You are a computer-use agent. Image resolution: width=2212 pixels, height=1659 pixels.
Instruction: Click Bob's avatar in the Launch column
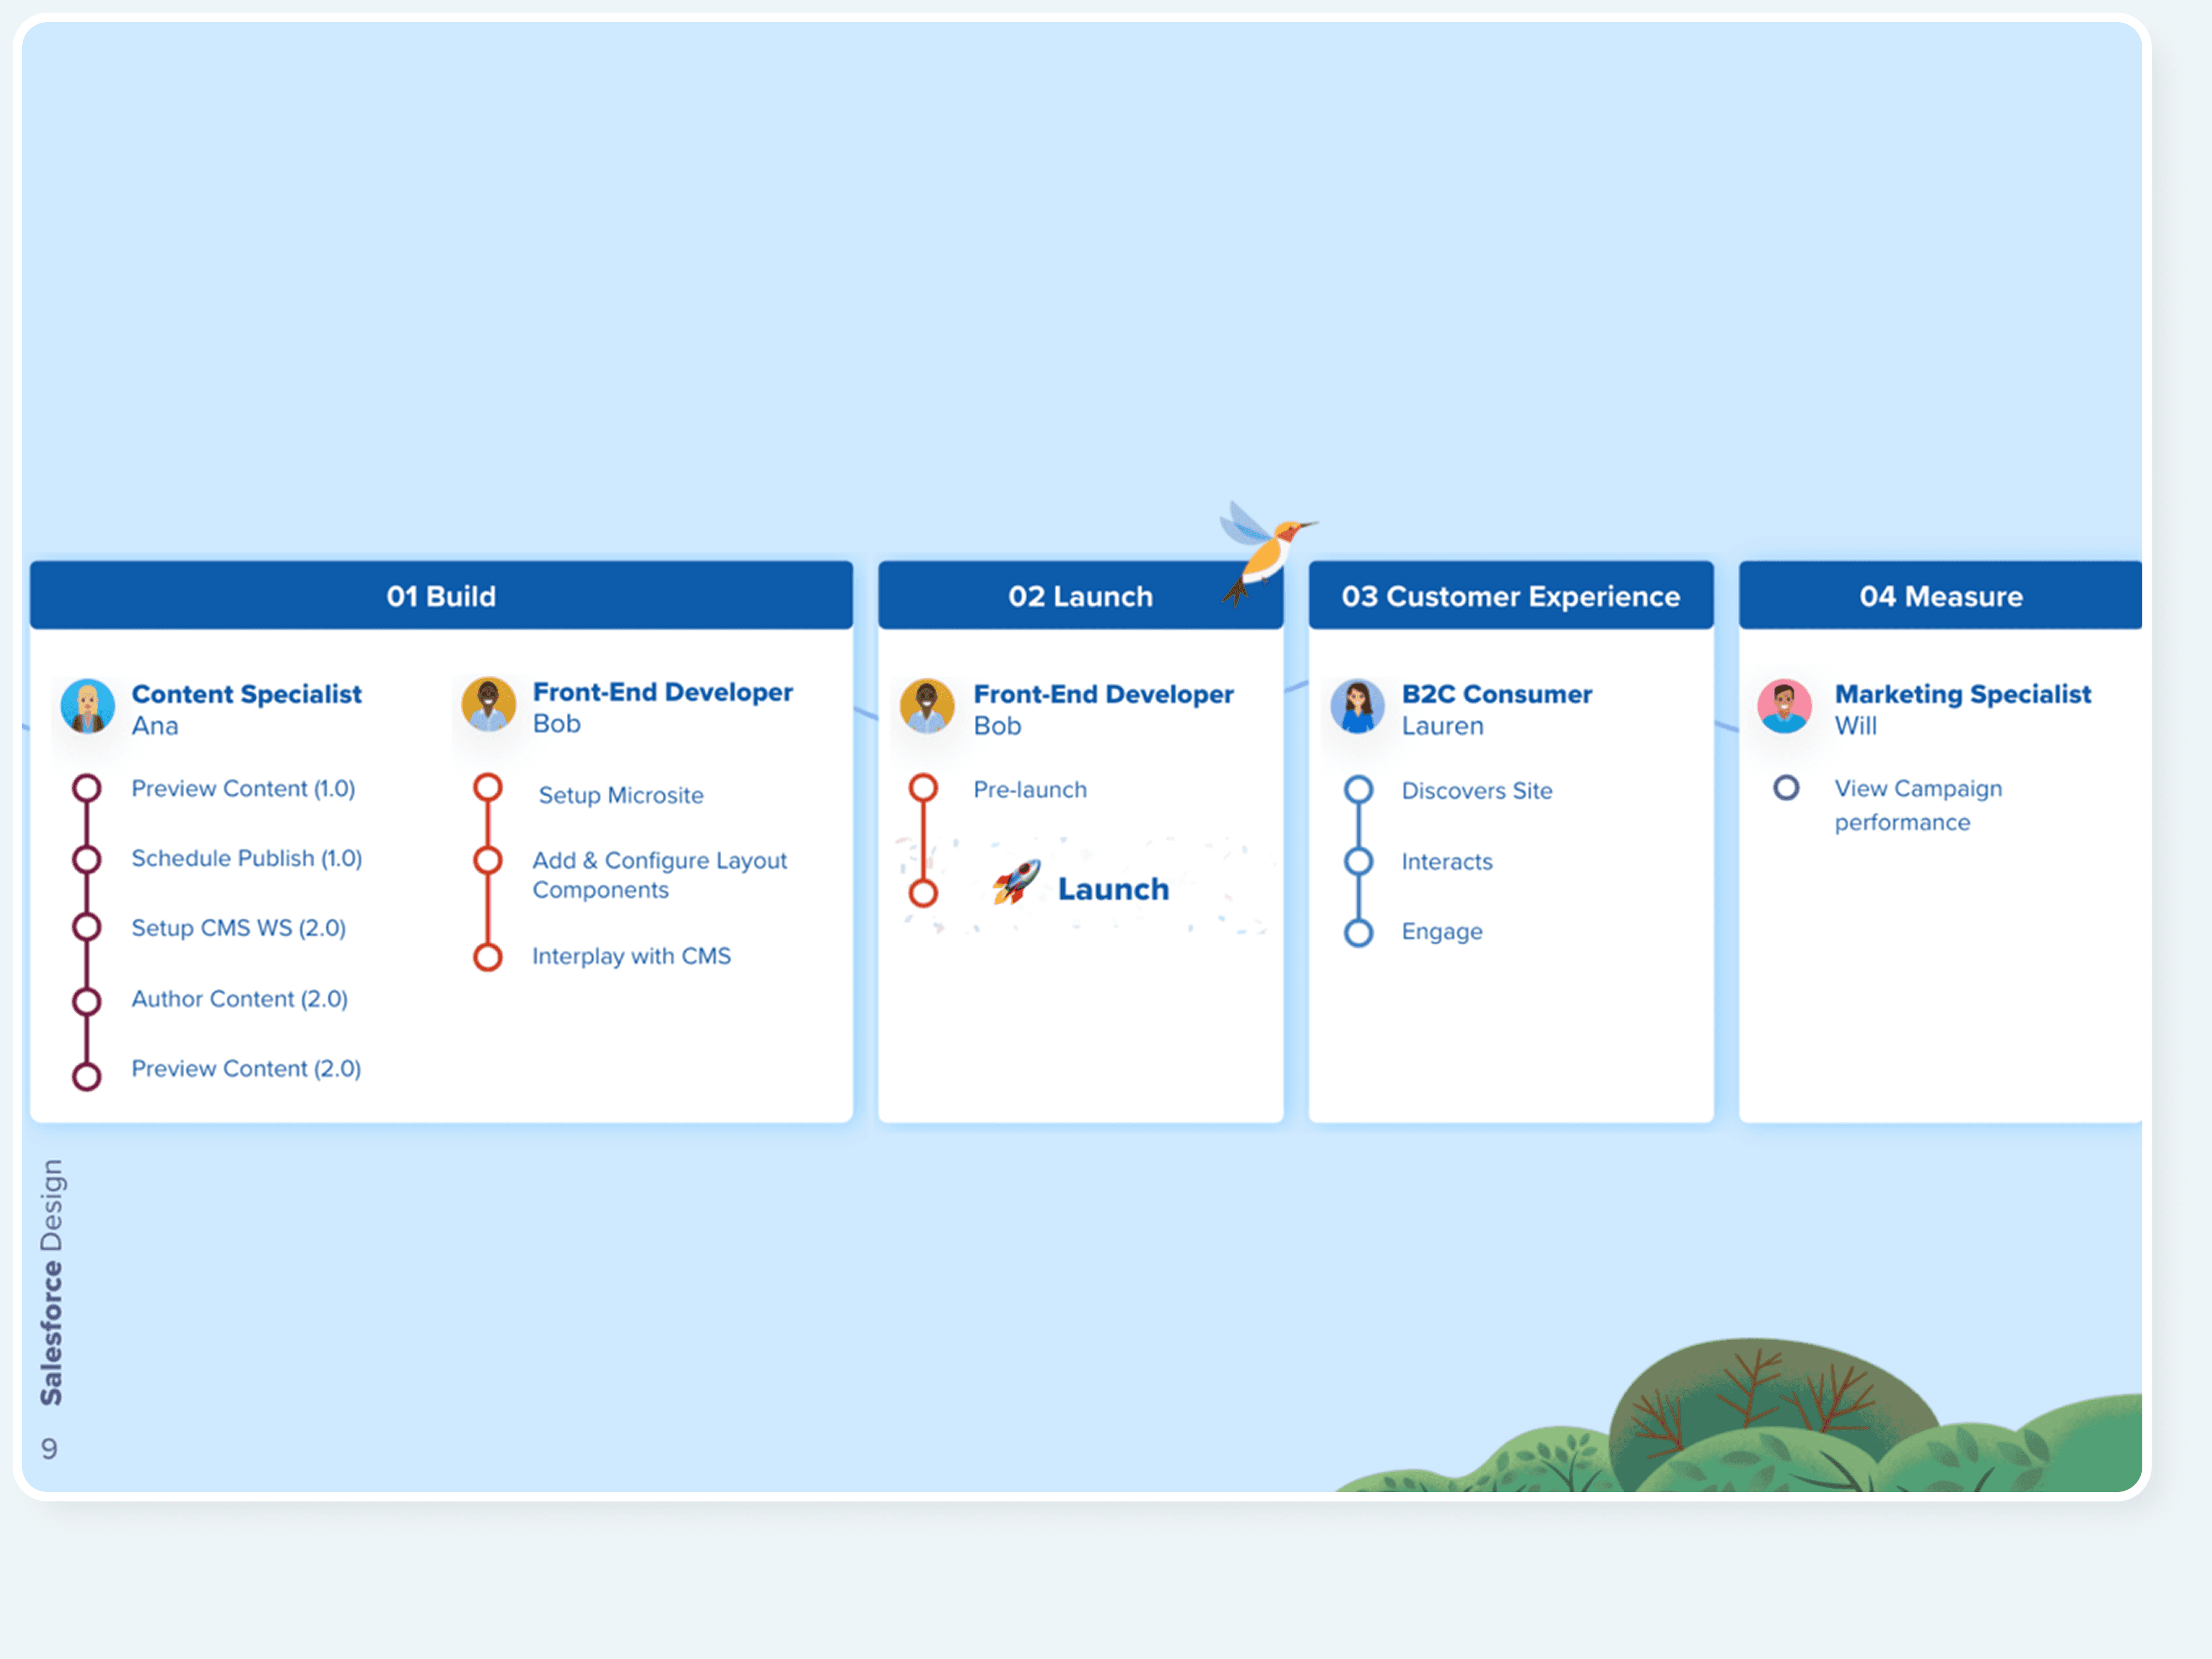927,706
